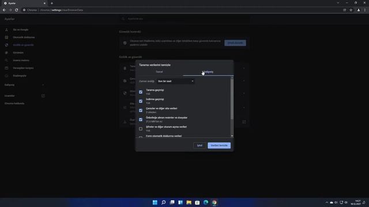This screenshot has height=207, width=369.
Task: Open tab search chevron in title bar
Action: pyautogui.click(x=338, y=3)
